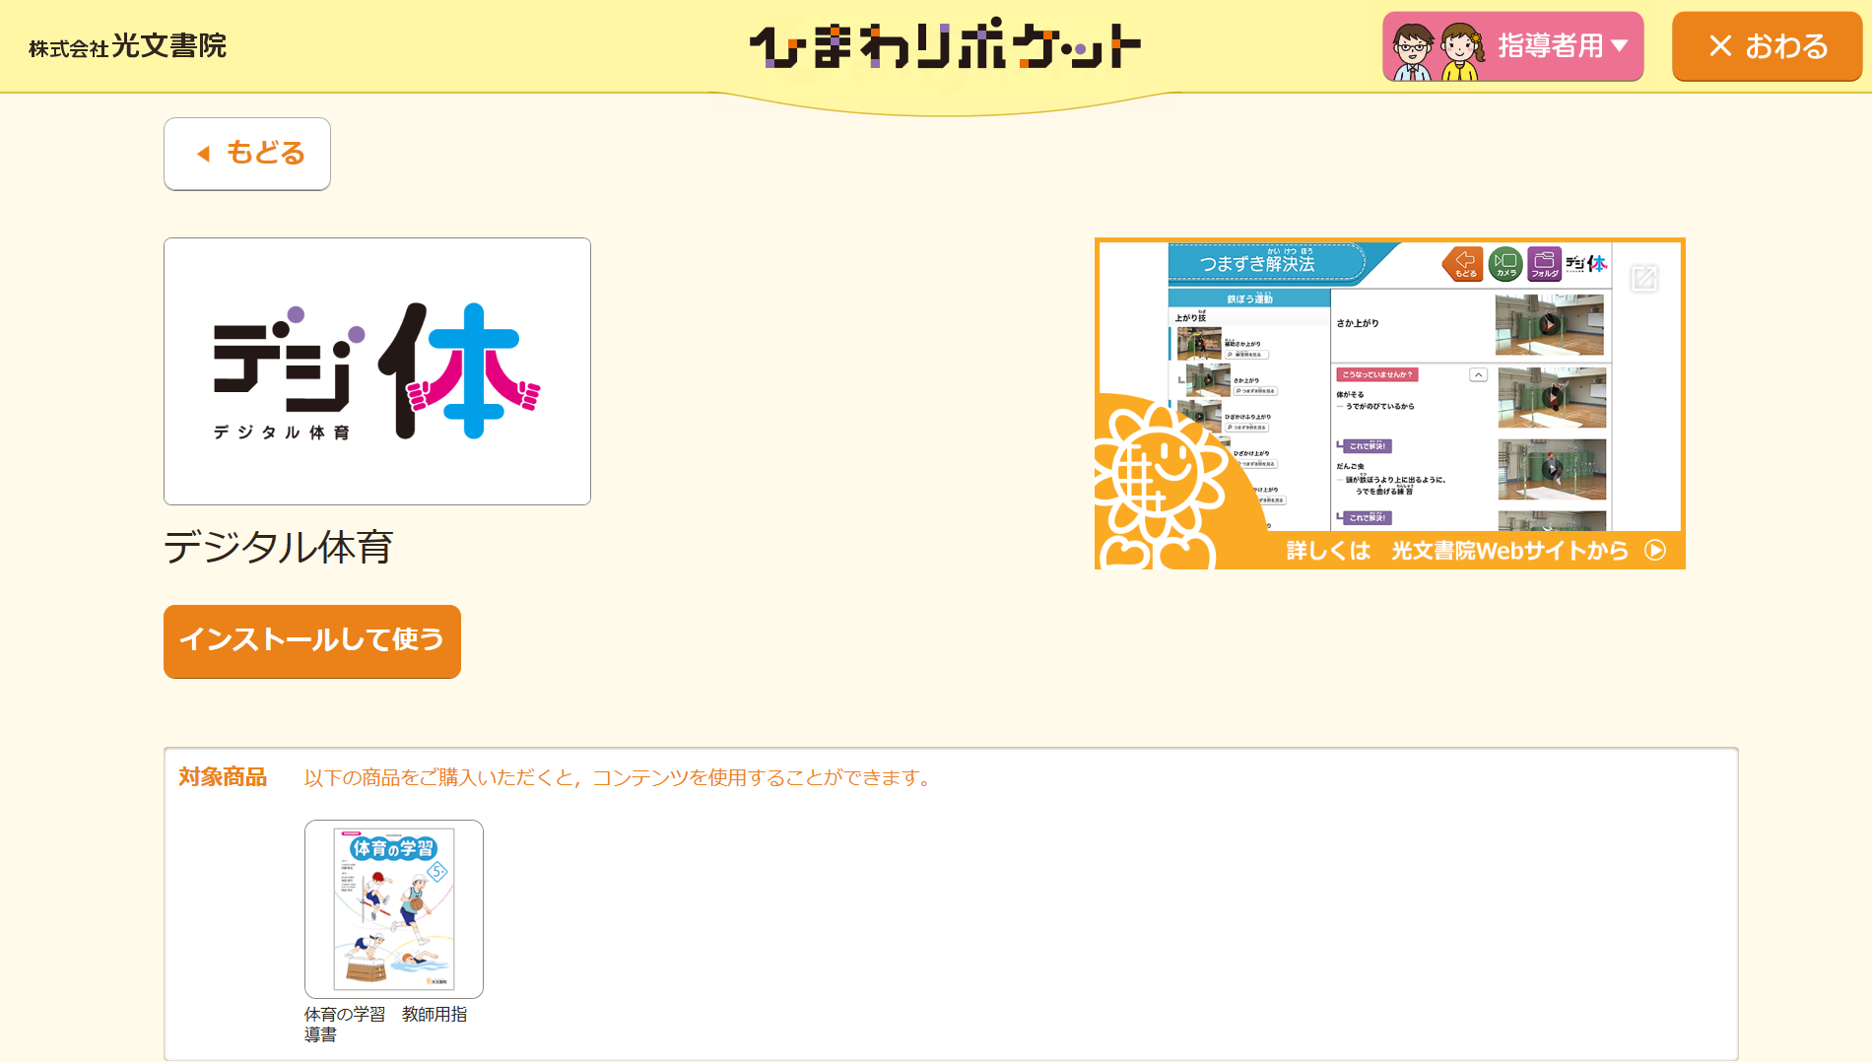Click the purple フォルダ icon in preview

[x=1544, y=263]
